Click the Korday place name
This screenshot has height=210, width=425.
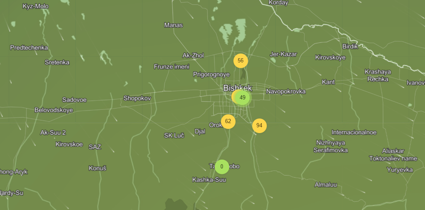(278, 2)
